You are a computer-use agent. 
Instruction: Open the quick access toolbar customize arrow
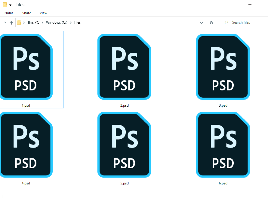(x=11, y=5)
